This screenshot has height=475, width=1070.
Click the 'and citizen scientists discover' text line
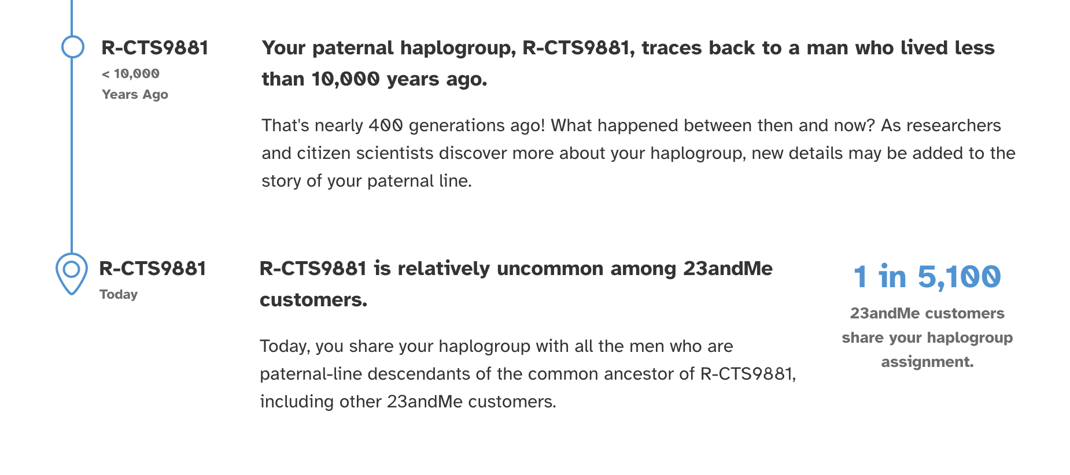(x=638, y=153)
